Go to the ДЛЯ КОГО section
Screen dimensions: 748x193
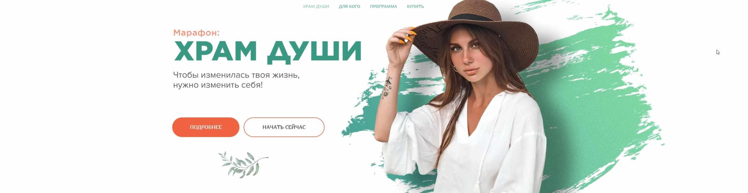tap(349, 6)
